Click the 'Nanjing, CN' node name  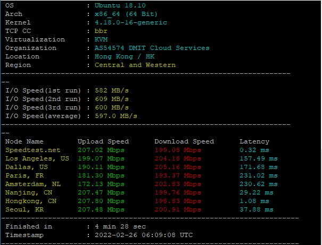[x=29, y=193]
